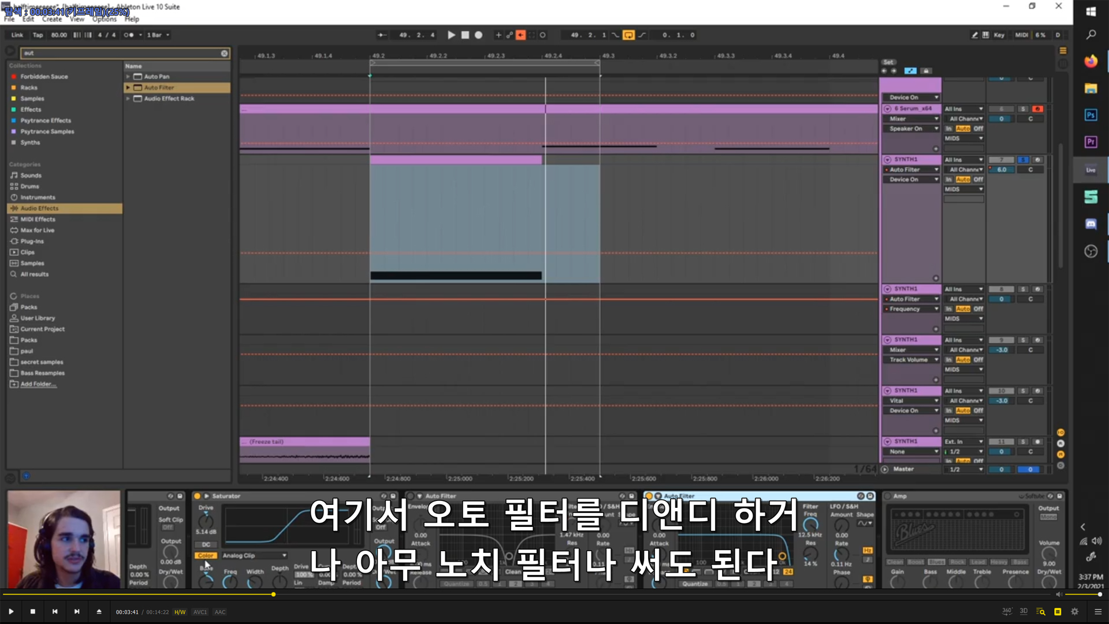The image size is (1109, 624).
Task: Enable Color button in Saturator
Action: 206,555
